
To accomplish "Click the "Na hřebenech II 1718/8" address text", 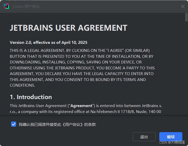I will (112, 112).
